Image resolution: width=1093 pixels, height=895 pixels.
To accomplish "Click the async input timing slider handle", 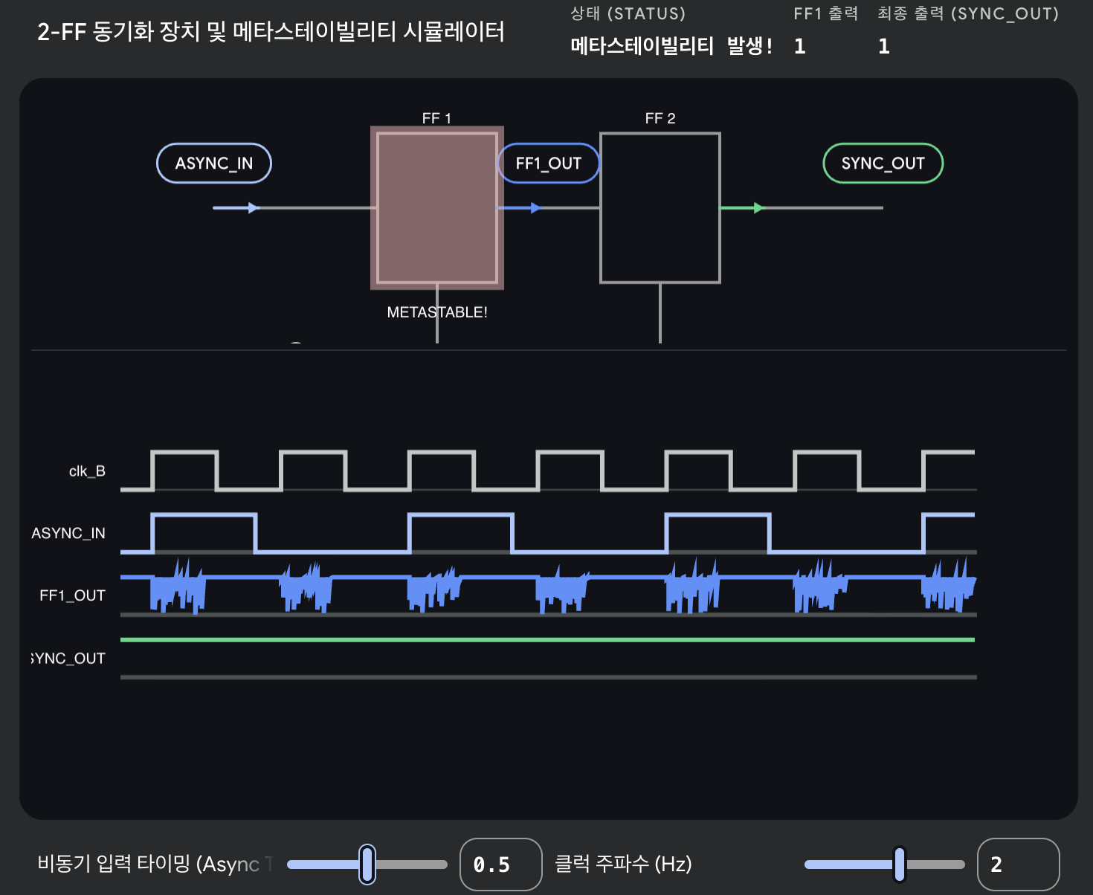I will [367, 864].
